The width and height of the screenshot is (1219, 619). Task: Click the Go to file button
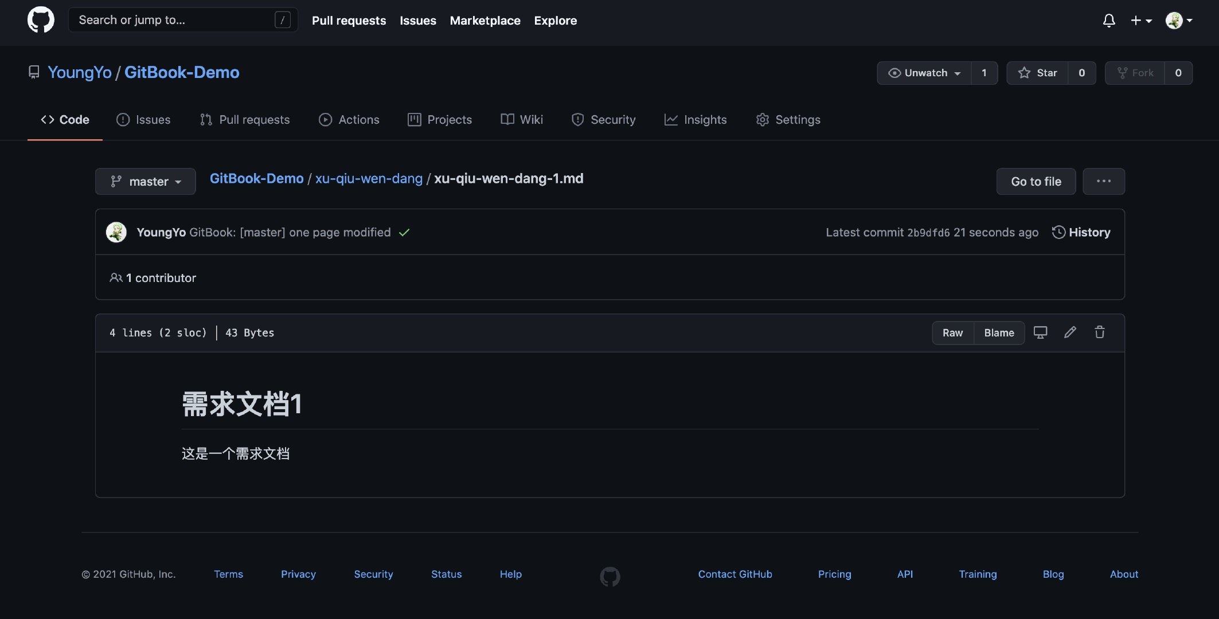coord(1036,182)
